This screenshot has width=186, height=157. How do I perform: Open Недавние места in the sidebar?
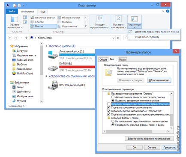pyautogui.click(x=24, y=55)
